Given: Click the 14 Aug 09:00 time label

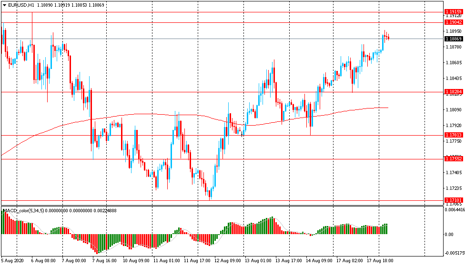Looking at the screenshot, I should coord(319,261).
